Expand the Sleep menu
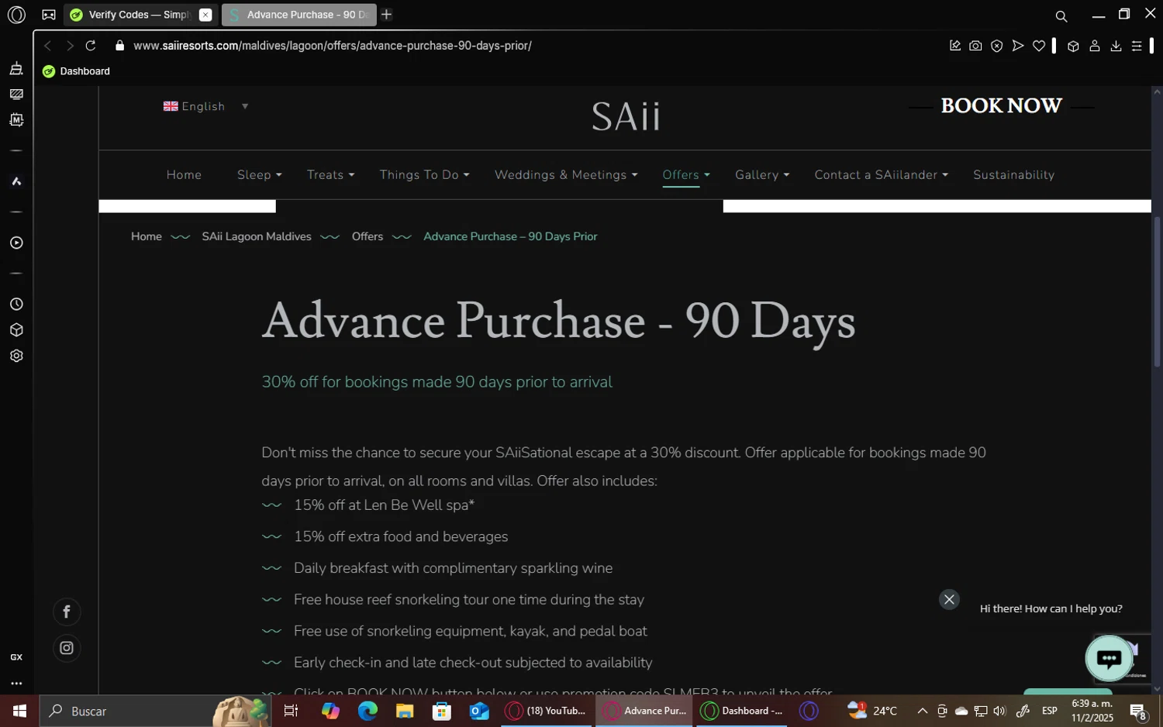Screen dimensions: 1163x727 [x=259, y=175]
